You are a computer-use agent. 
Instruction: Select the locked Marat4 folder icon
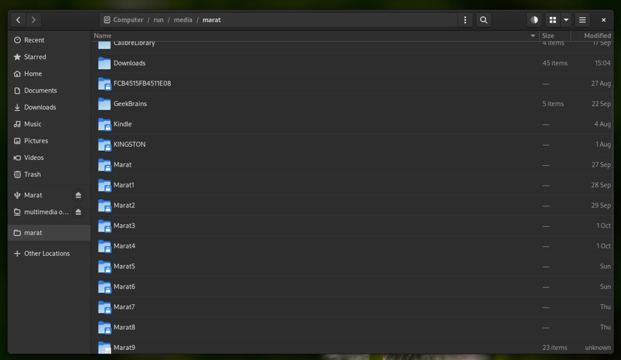(x=104, y=247)
